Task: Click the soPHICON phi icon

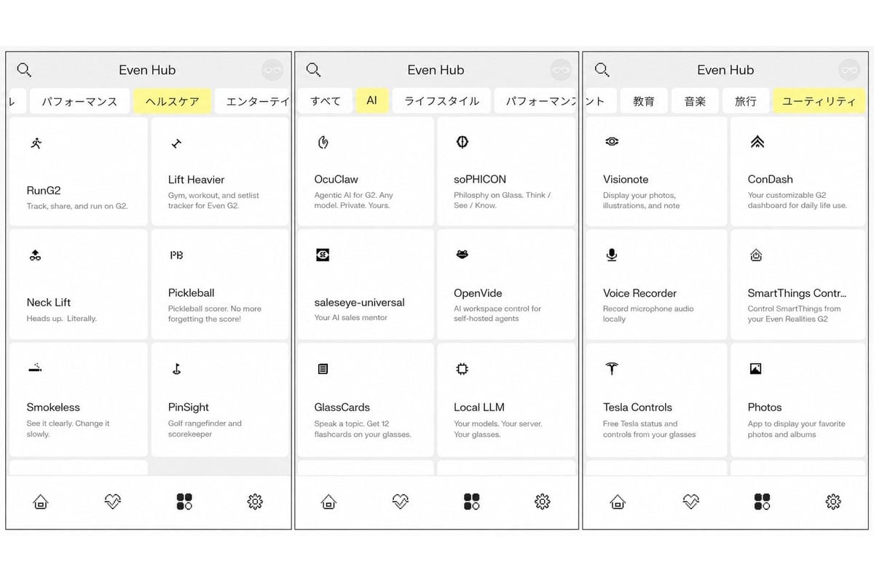Action: [x=462, y=142]
